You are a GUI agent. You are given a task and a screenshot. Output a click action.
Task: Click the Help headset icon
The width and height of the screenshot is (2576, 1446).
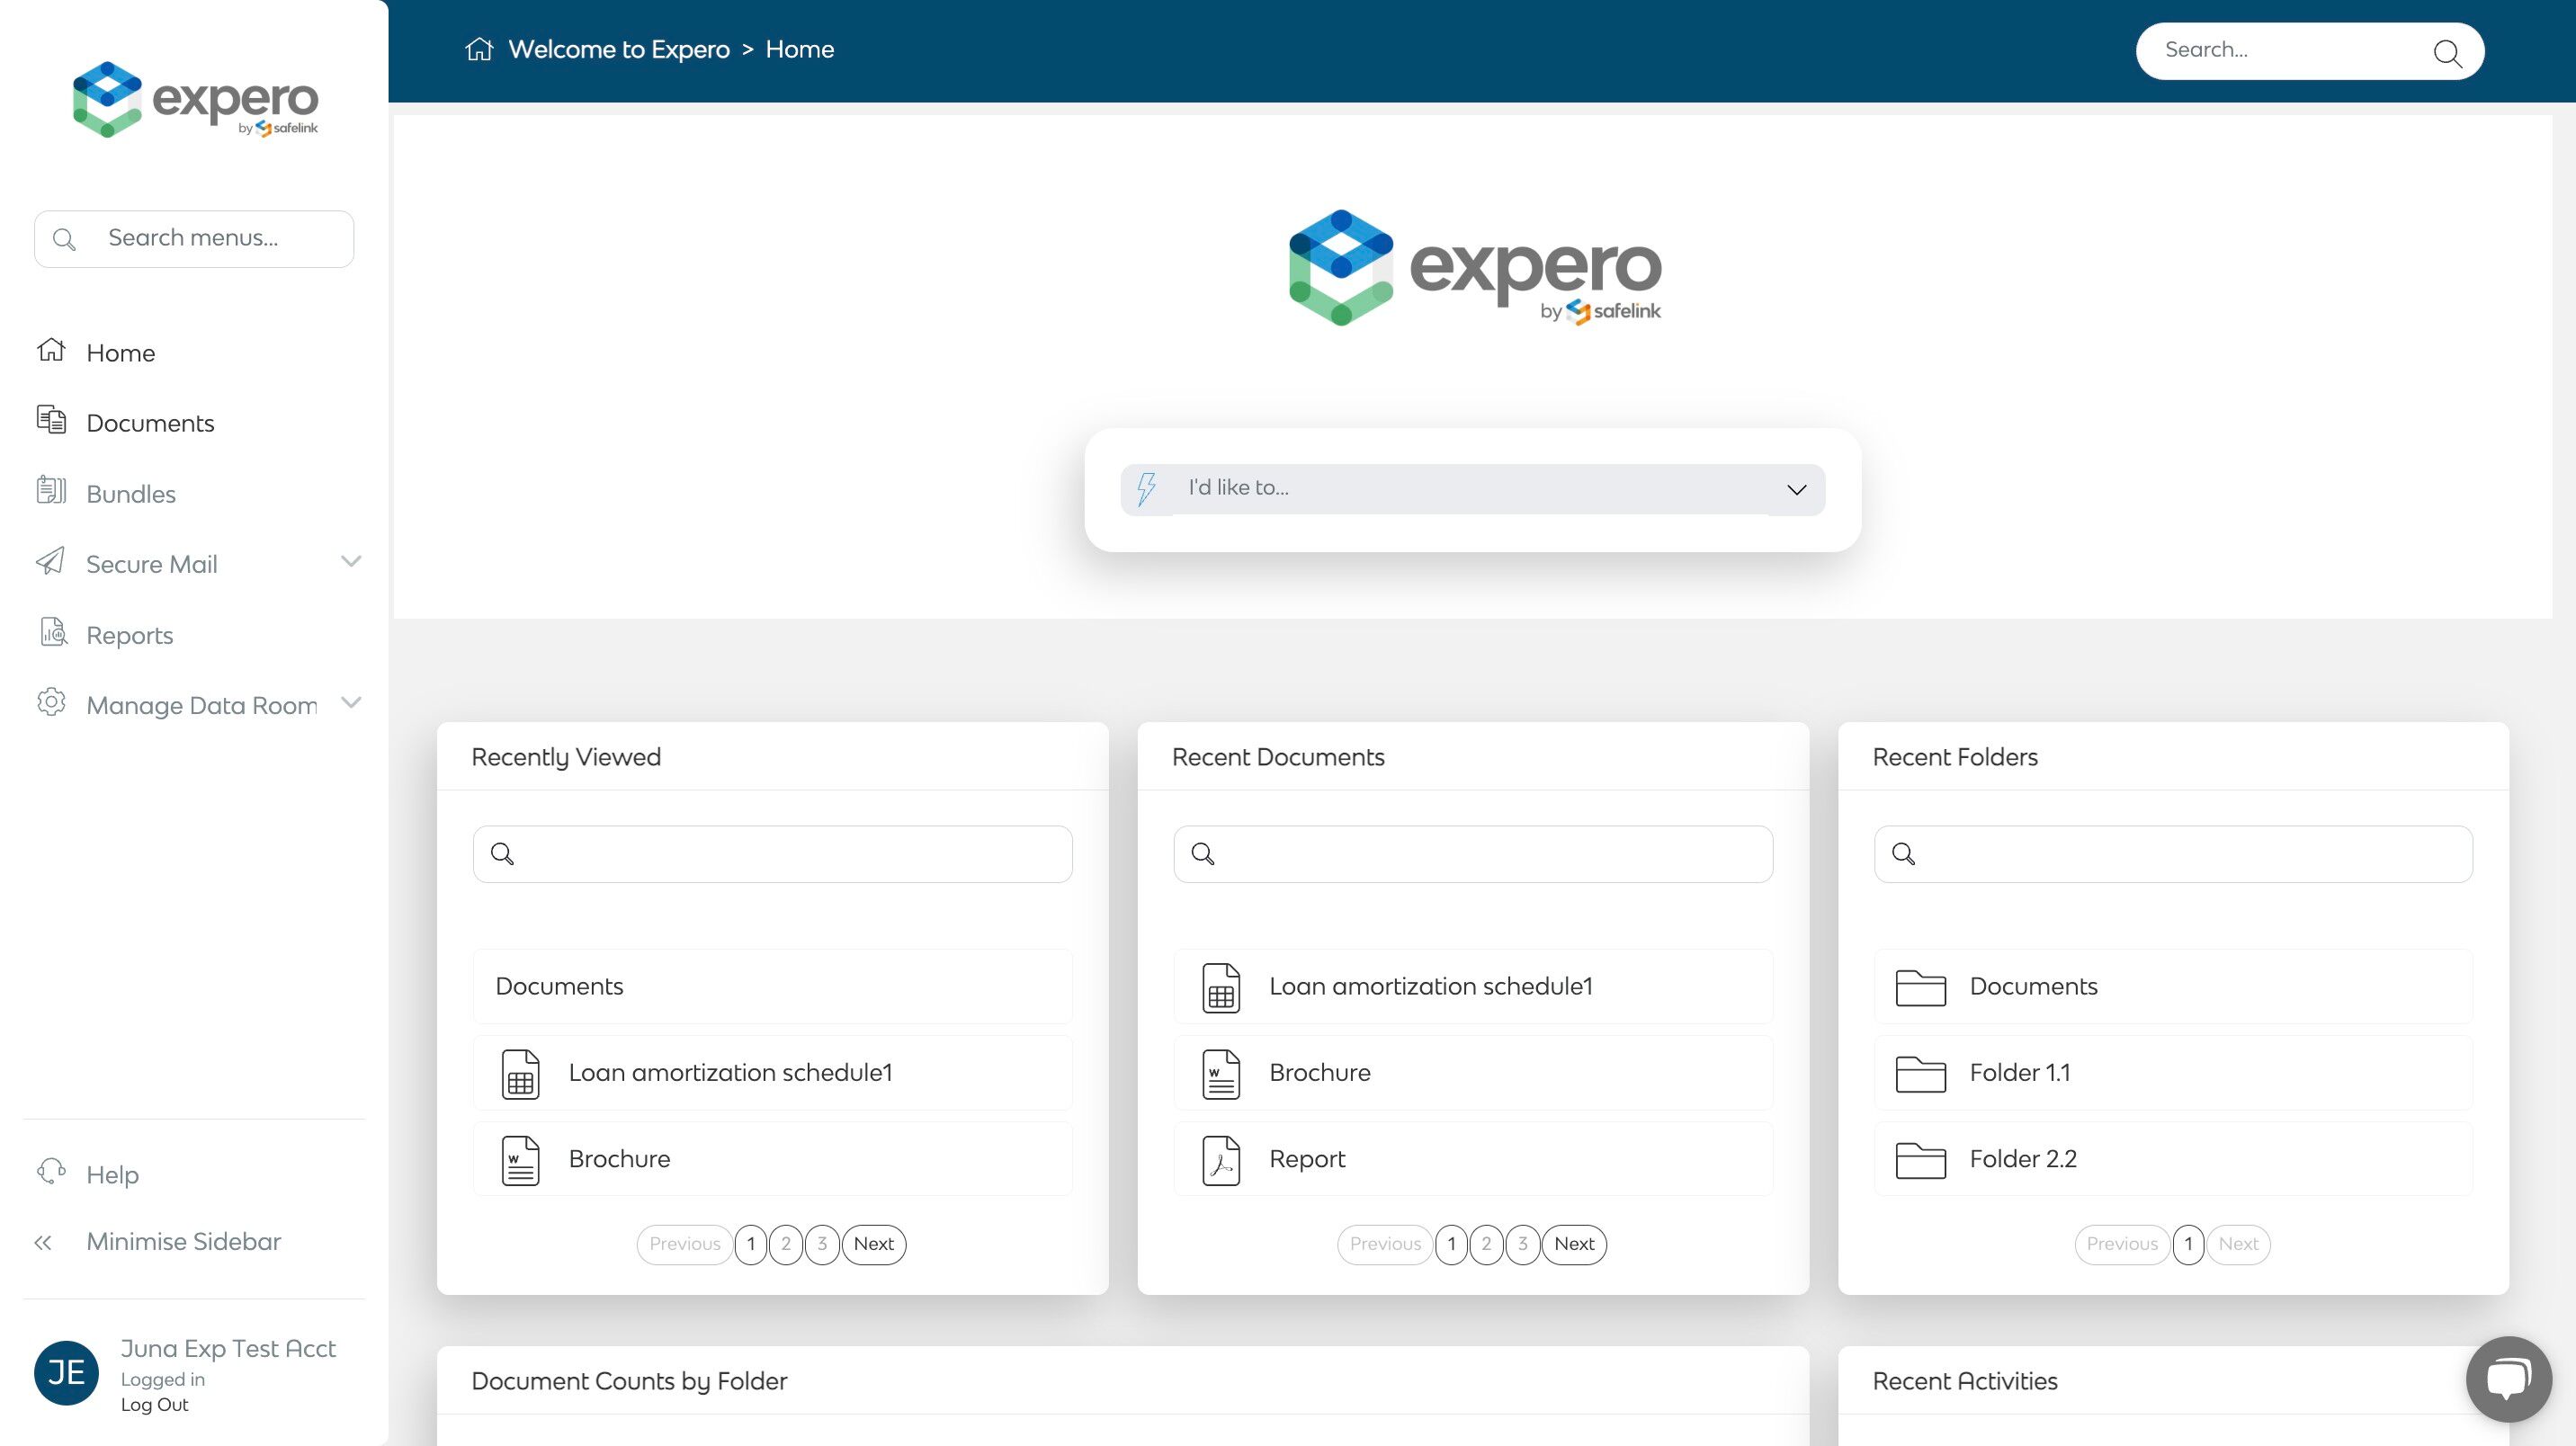pos(51,1172)
